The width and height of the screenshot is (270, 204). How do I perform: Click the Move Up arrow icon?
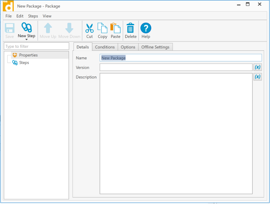pyautogui.click(x=48, y=28)
